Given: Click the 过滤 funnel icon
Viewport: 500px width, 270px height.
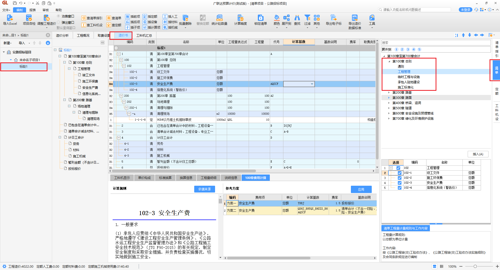Looking at the screenshot, I should 307,18.
